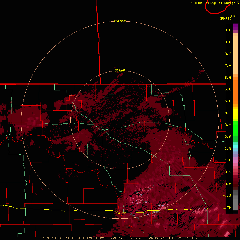Click the 9.0 legend value

click(x=228, y=42)
